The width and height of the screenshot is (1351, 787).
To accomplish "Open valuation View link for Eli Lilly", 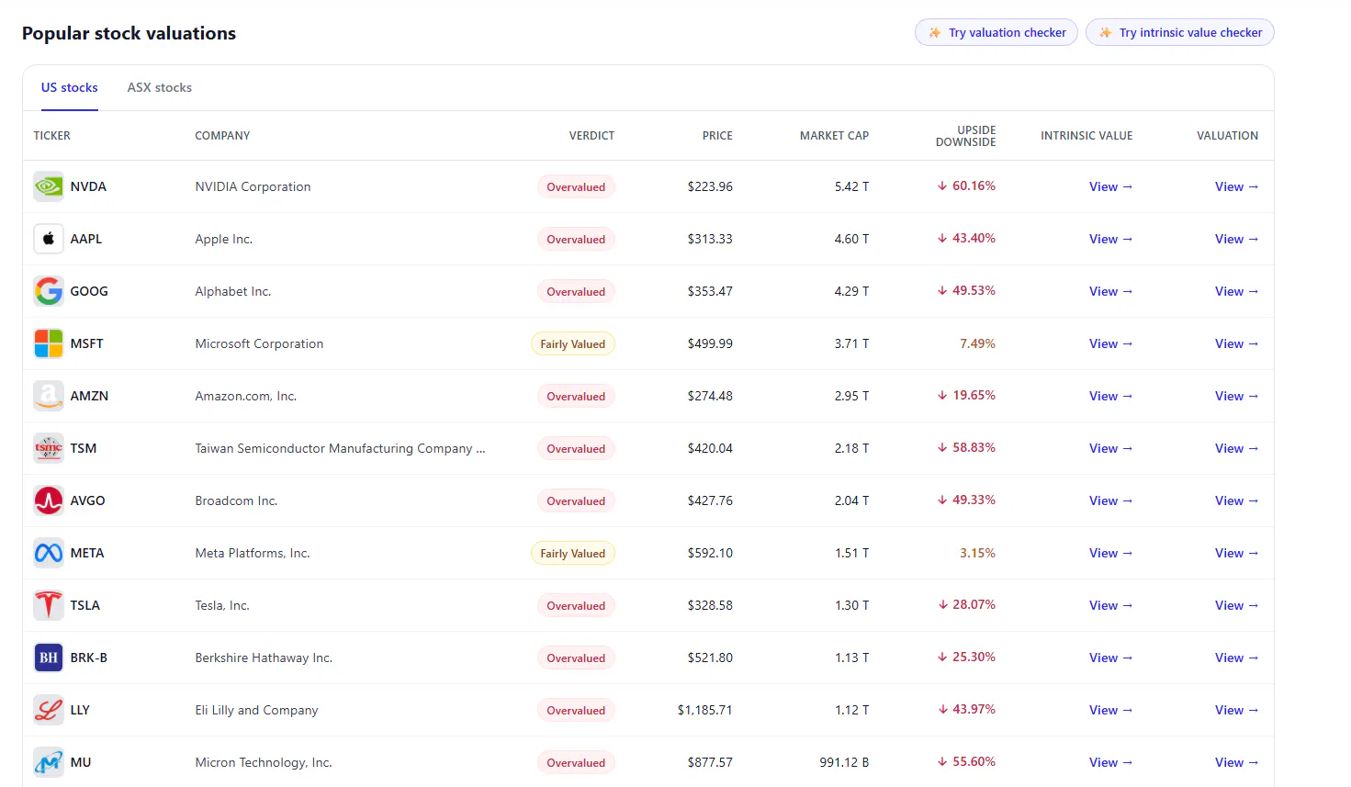I will pyautogui.click(x=1236, y=710).
